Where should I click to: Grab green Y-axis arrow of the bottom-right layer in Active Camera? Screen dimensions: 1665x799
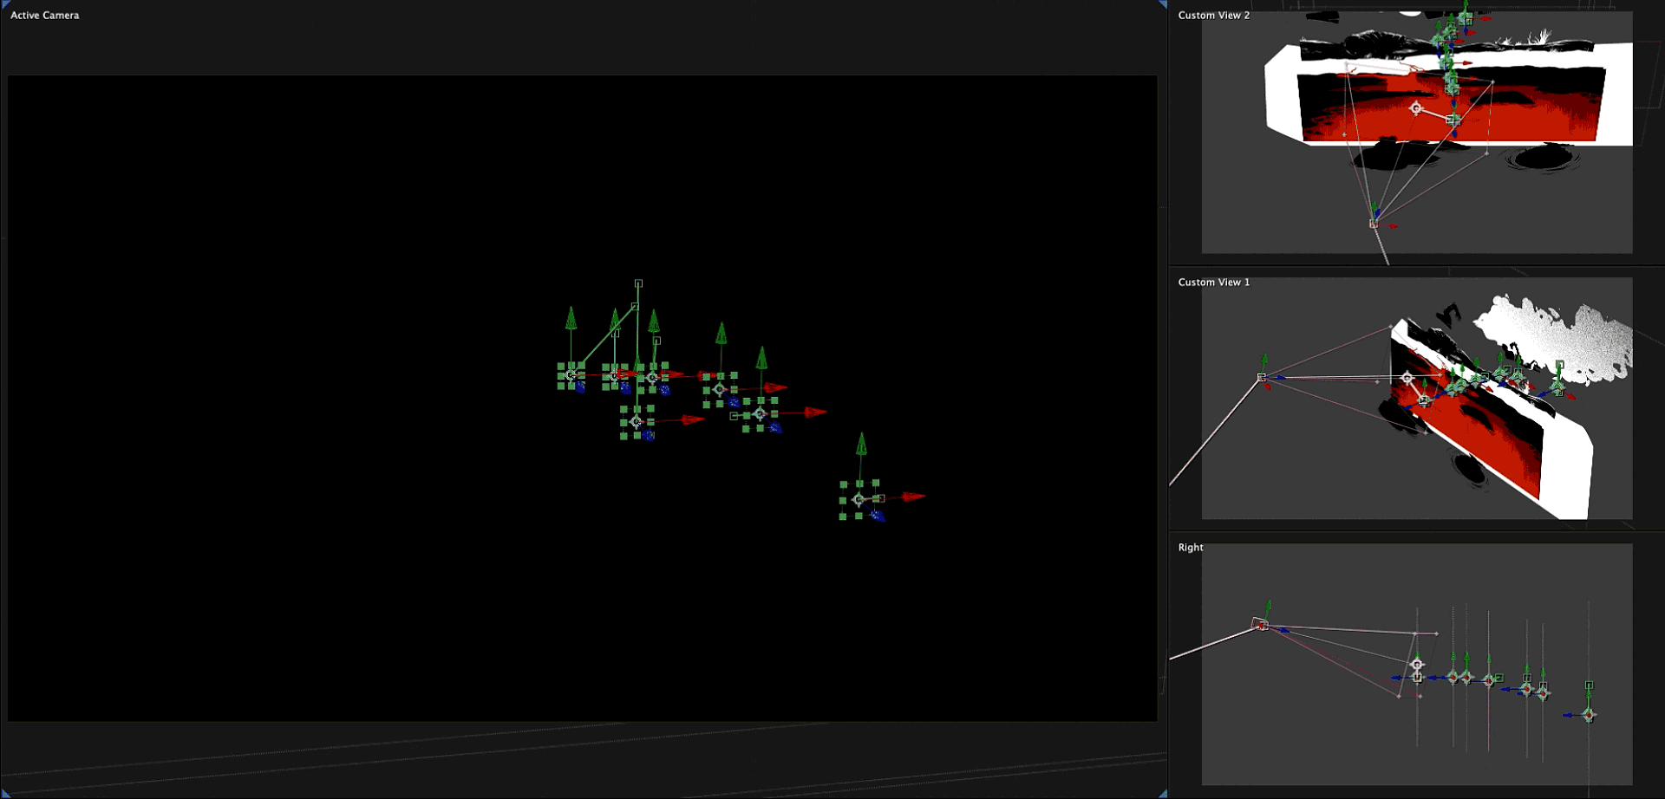pyautogui.click(x=861, y=444)
